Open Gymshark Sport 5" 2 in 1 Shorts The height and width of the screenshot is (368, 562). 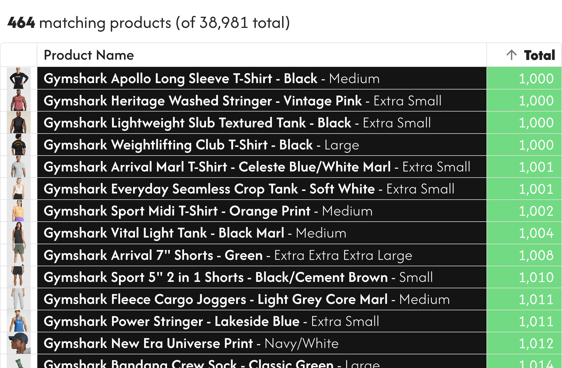tap(238, 277)
